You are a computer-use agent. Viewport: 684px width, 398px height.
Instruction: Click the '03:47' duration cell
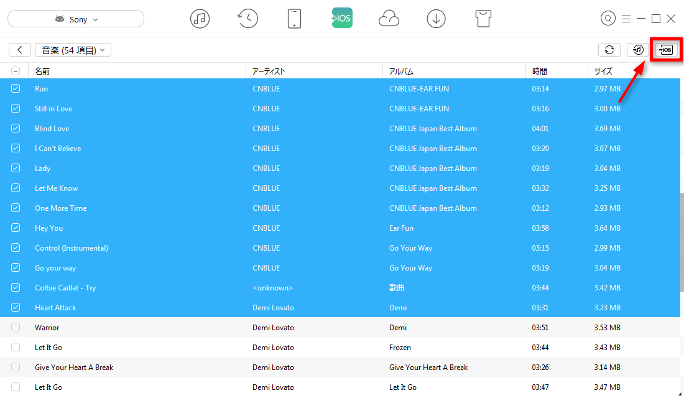(540, 387)
